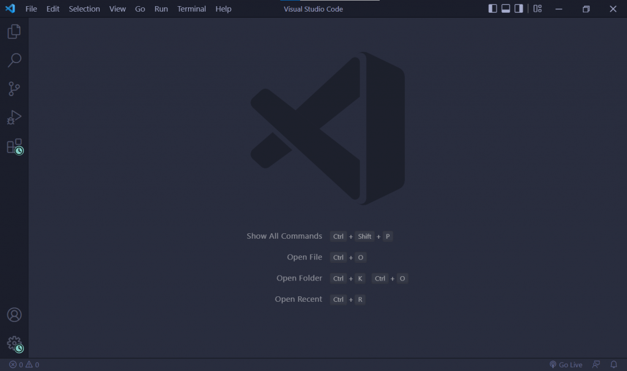The width and height of the screenshot is (627, 371).
Task: Click the feedback icon in status bar
Action: (x=596, y=364)
